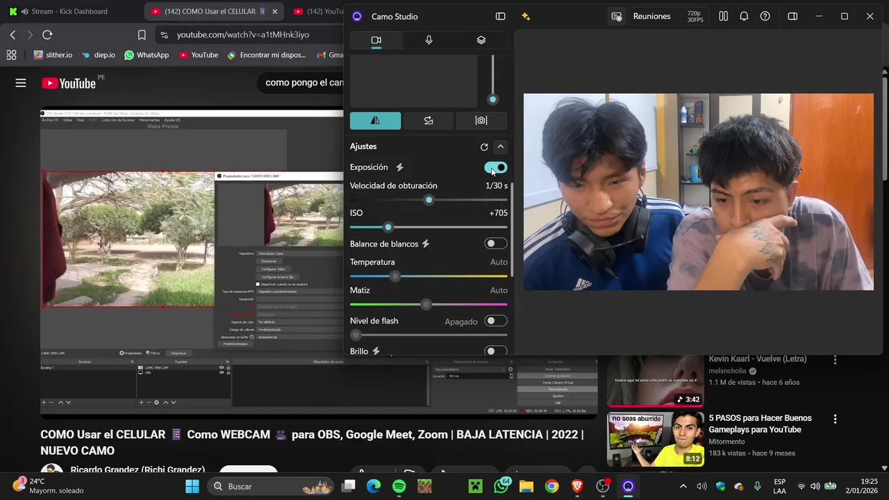889x500 pixels.
Task: Open options menu for Kevin Kaarl video
Action: (x=835, y=360)
